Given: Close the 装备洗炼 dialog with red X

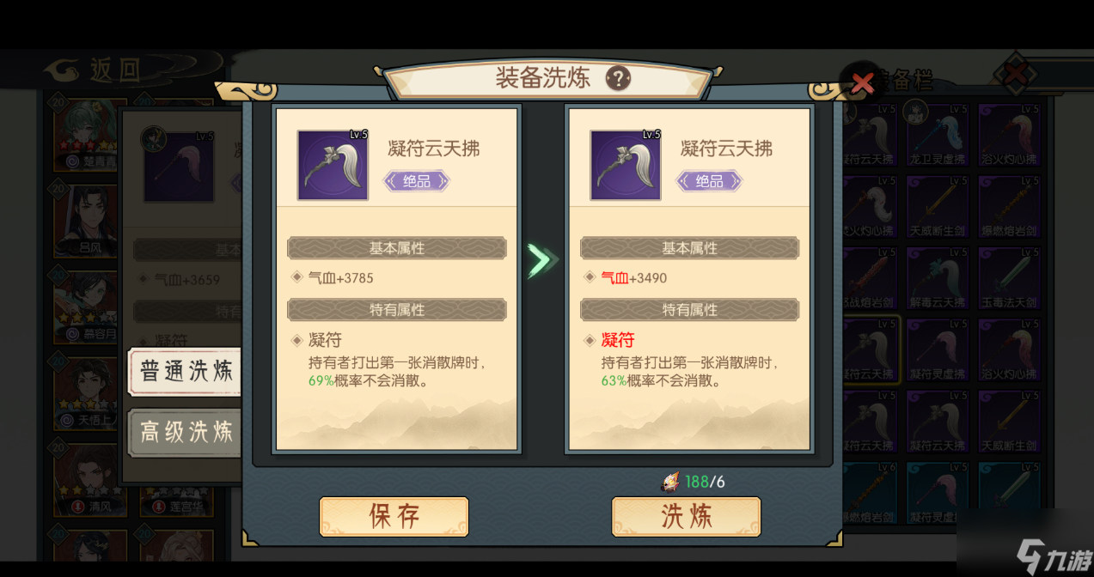Looking at the screenshot, I should click(x=862, y=82).
